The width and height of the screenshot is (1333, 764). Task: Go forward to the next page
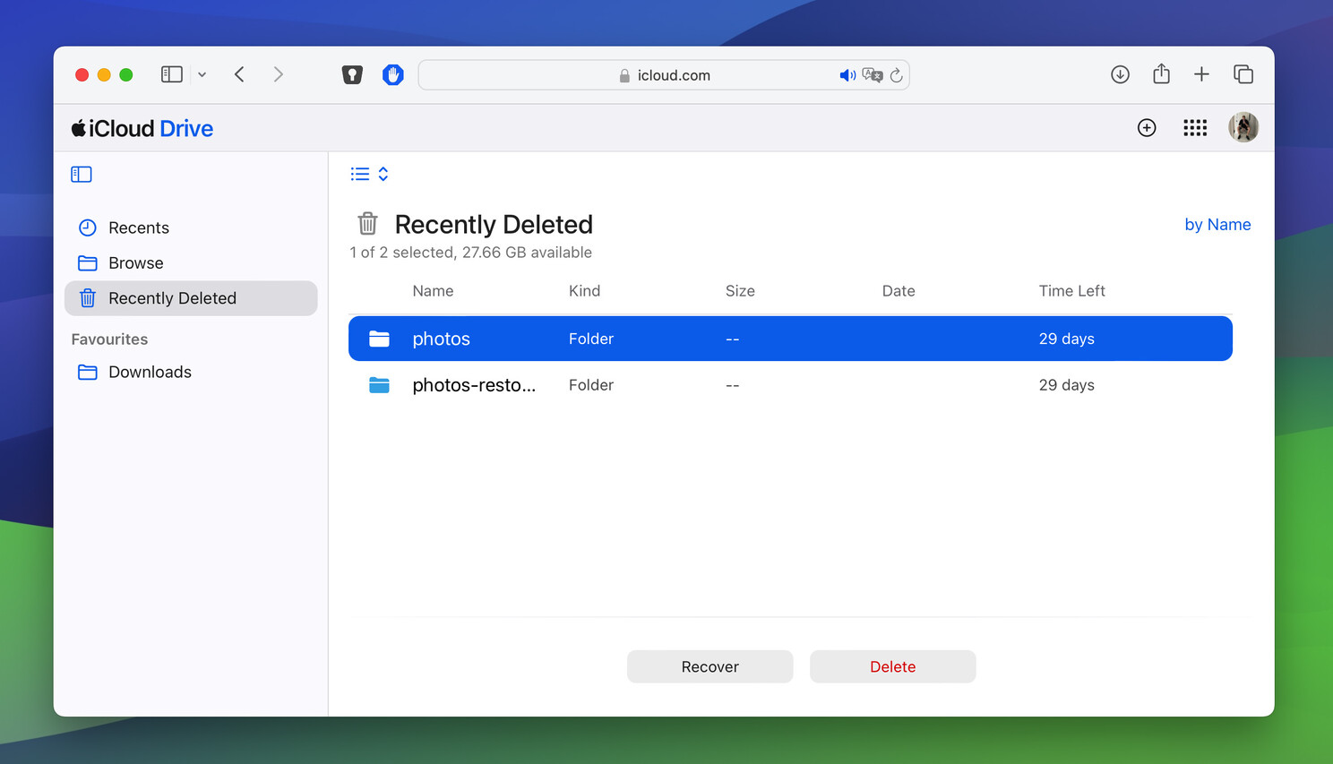(x=279, y=74)
